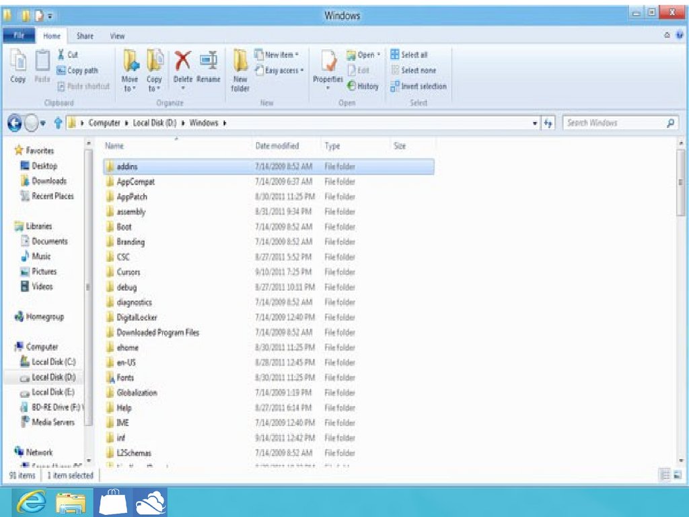Click the Move to icon
Screen dimensions: 689x517
[130, 69]
